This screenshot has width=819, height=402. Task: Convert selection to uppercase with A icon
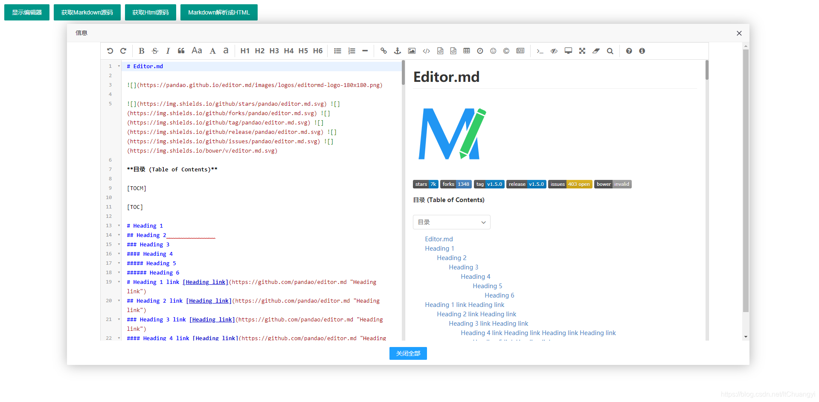212,51
